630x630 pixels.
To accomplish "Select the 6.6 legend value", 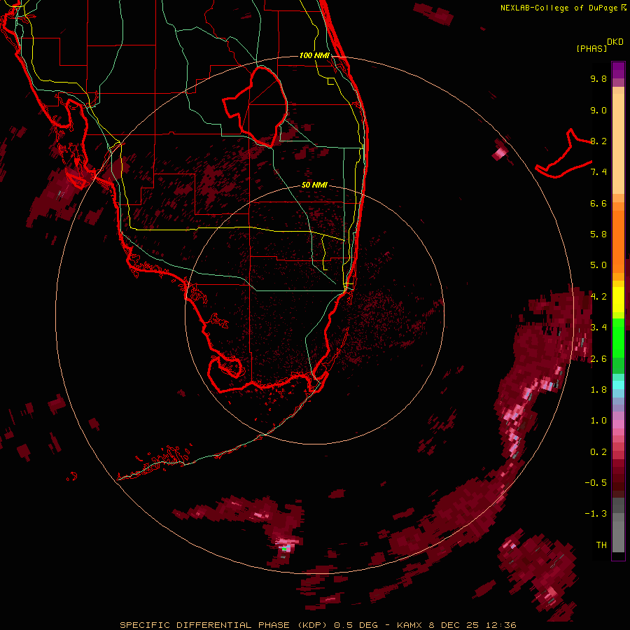I will (x=598, y=203).
